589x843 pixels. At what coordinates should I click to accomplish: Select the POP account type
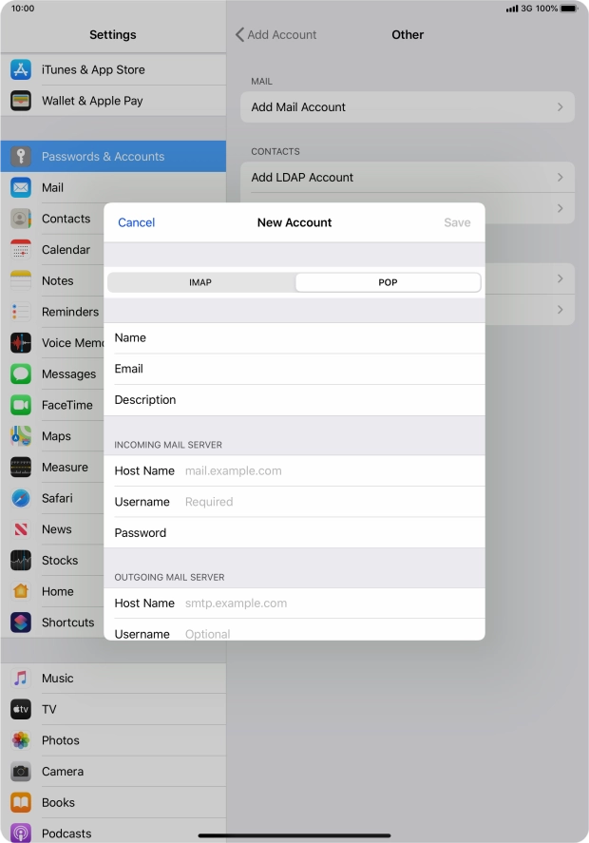[388, 282]
